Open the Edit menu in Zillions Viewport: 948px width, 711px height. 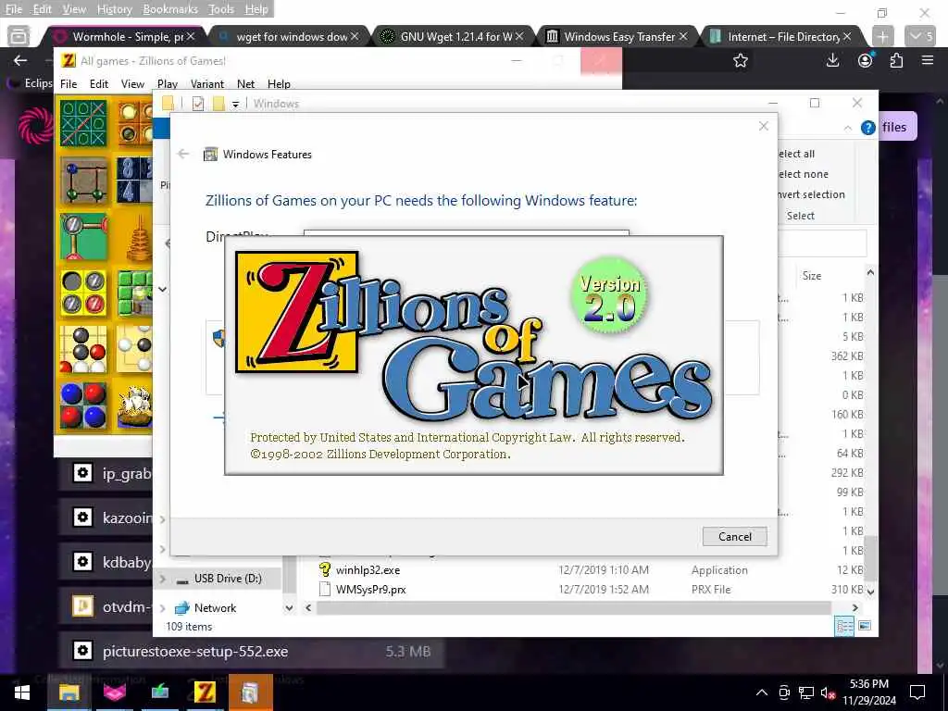click(98, 84)
